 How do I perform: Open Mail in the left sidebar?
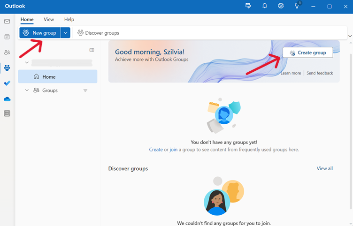7,22
